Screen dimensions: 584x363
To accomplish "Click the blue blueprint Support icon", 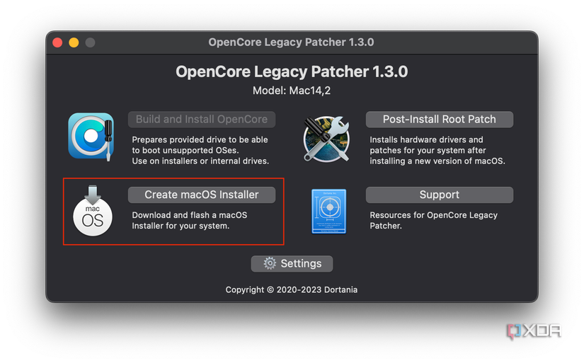I will [329, 211].
